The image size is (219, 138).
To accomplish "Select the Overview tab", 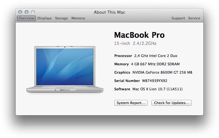I will click(x=26, y=18).
